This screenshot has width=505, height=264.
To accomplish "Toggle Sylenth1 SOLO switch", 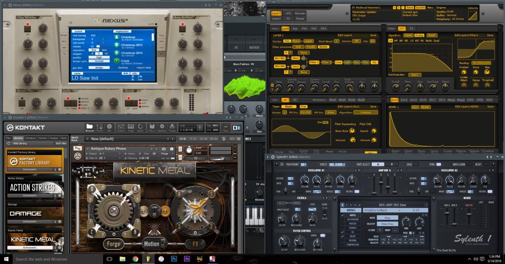I will tap(416, 164).
